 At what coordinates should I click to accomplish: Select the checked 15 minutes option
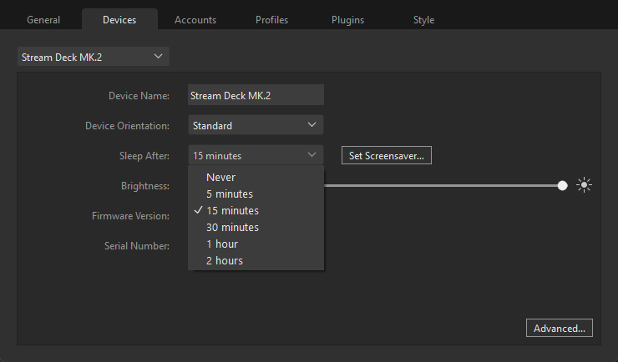pos(256,210)
